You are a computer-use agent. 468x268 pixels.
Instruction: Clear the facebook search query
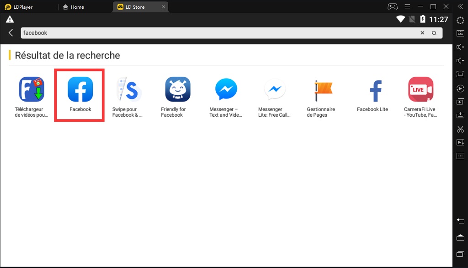pos(422,32)
